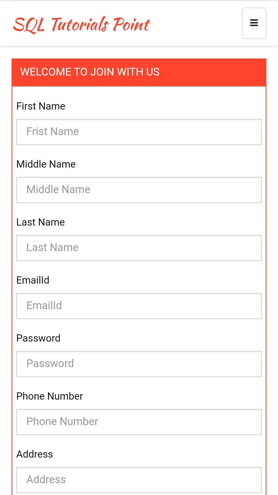This screenshot has width=278, height=495.
Task: Click the First Name field label
Action: [41, 106]
